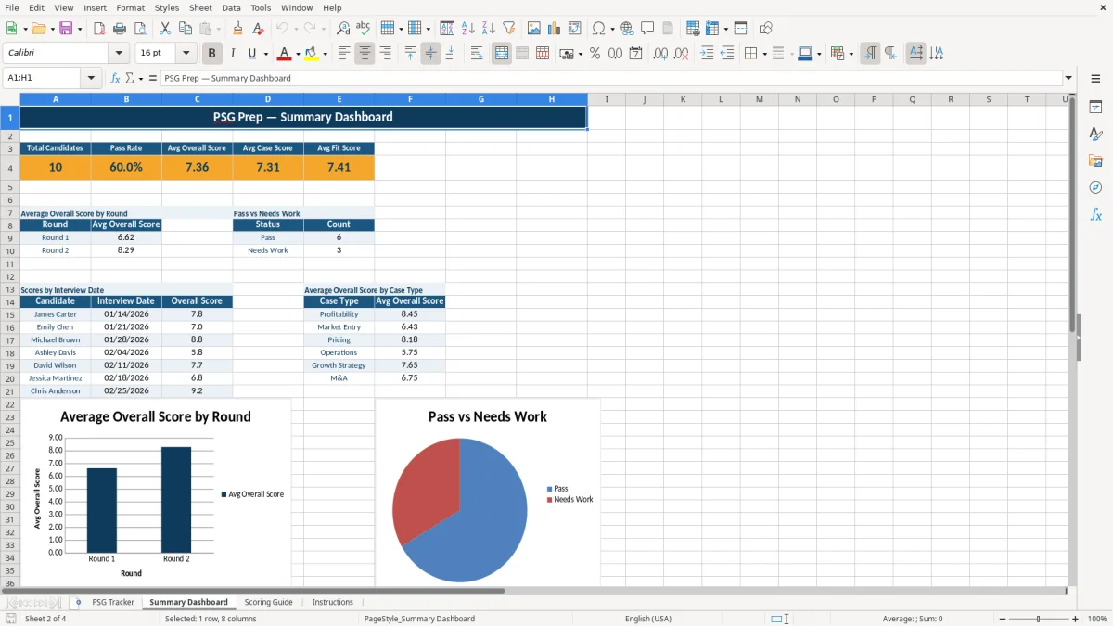
Task: Switch to the Scoring Guide sheet tab
Action: pyautogui.click(x=269, y=602)
